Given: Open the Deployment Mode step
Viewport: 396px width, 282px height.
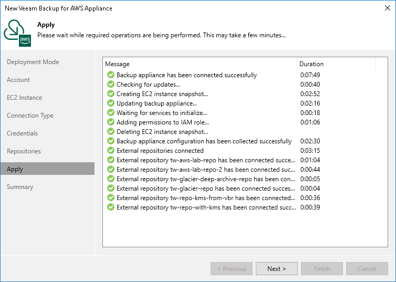Looking at the screenshot, I should [33, 62].
